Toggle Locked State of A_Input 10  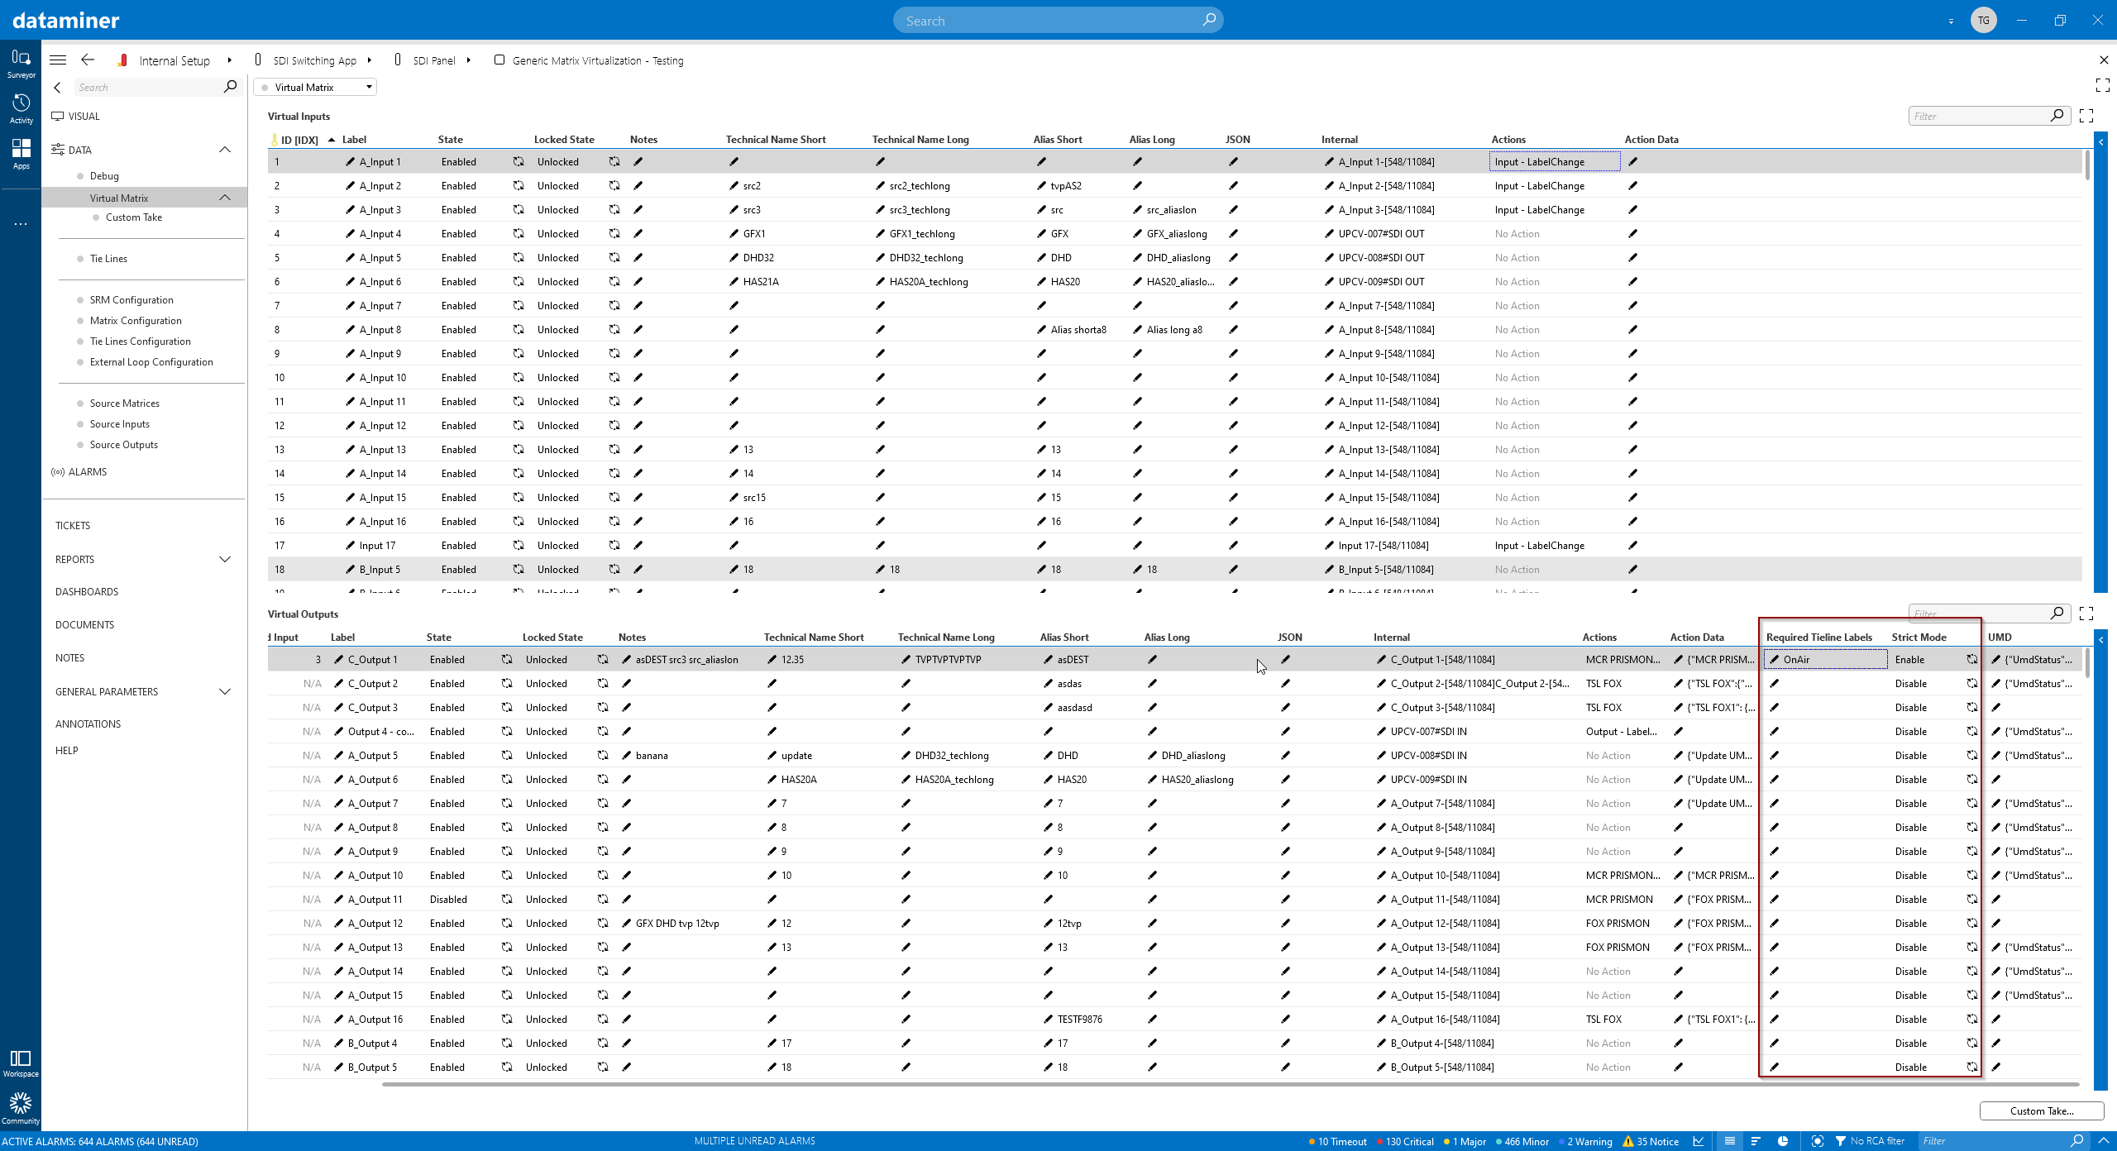(614, 378)
